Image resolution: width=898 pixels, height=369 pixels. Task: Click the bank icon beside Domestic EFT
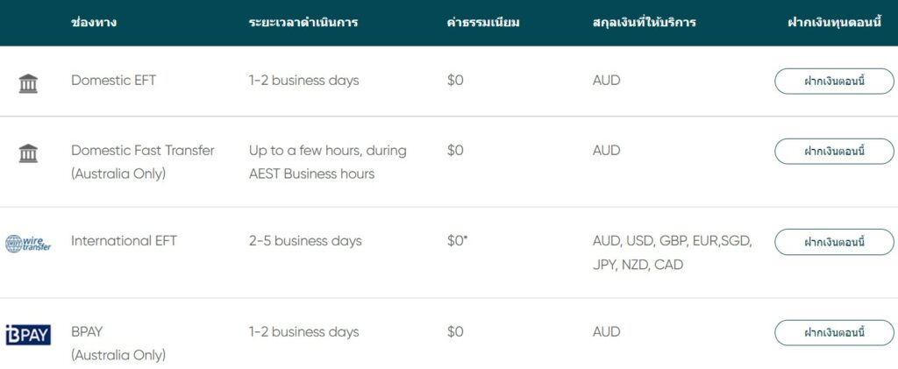(x=28, y=83)
